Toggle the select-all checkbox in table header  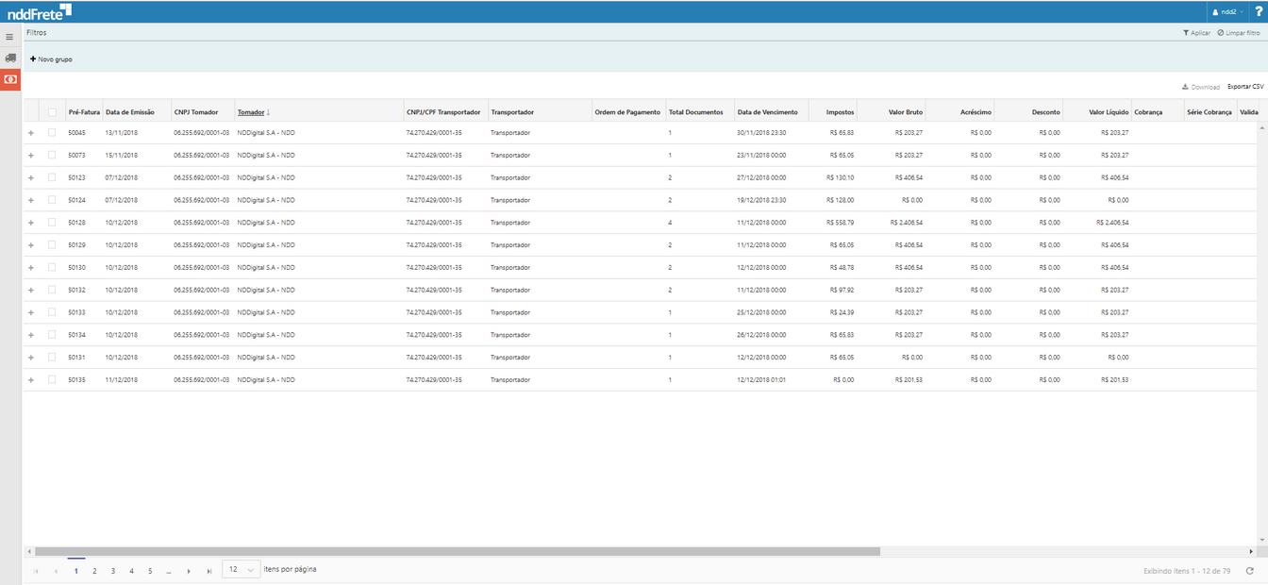coord(53,112)
